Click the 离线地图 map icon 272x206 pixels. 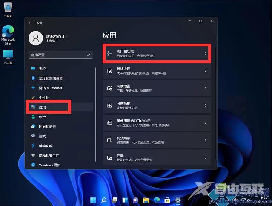[x=110, y=88]
